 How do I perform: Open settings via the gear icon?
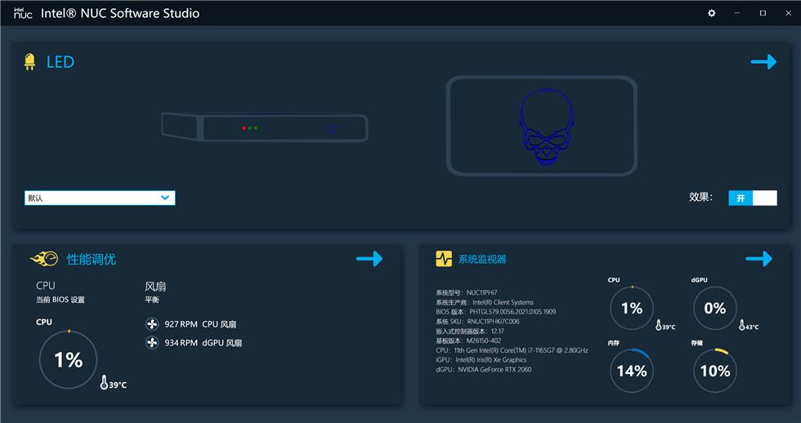tap(712, 13)
